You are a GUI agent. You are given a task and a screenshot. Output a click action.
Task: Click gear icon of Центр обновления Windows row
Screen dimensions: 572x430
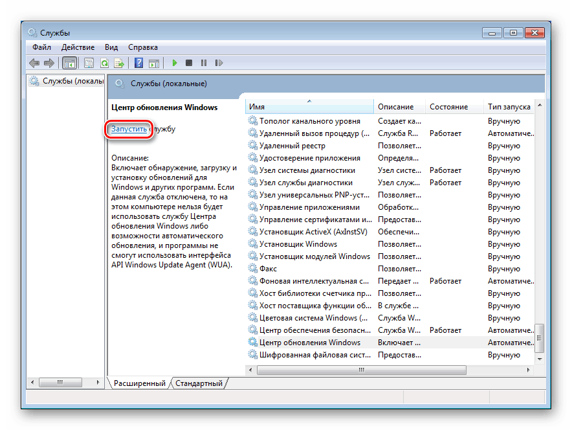[x=253, y=342]
